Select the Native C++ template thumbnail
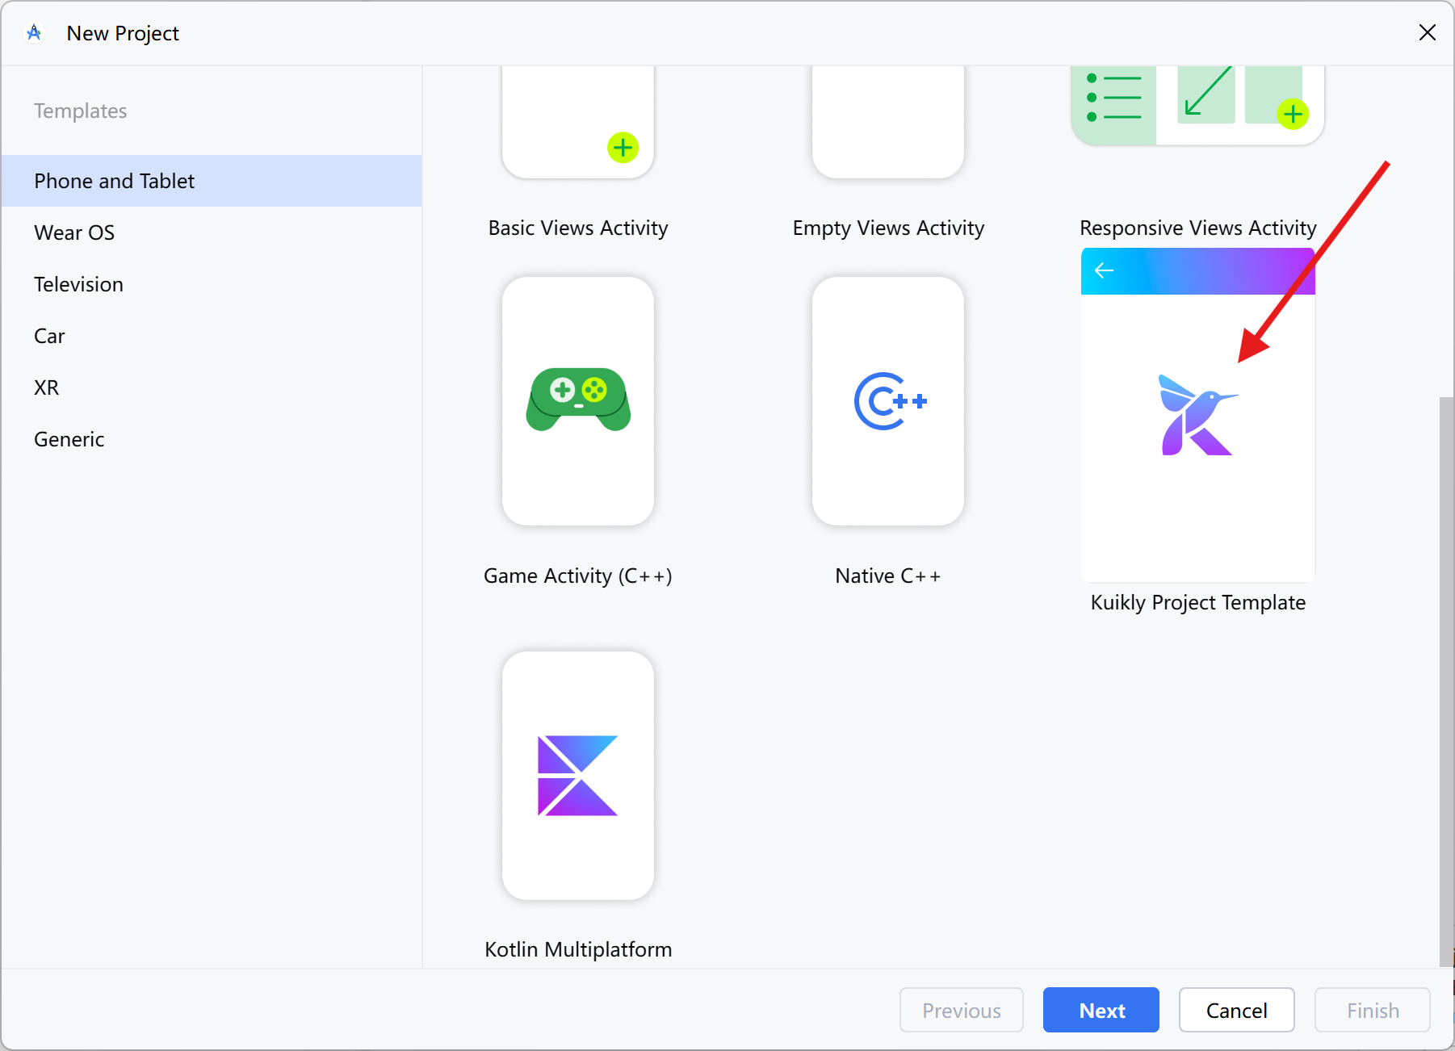Viewport: 1455px width, 1051px height. (888, 401)
